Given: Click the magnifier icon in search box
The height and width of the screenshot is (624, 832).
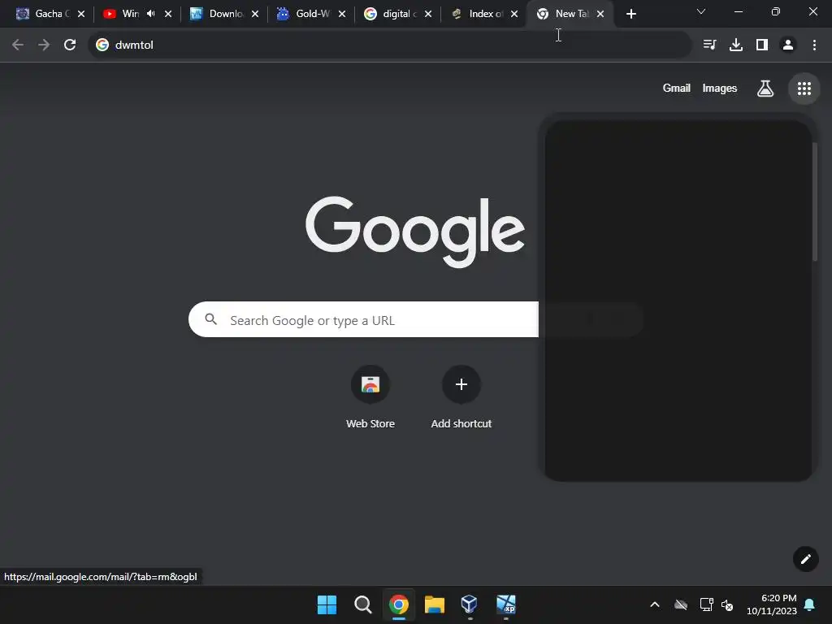Looking at the screenshot, I should click(211, 319).
